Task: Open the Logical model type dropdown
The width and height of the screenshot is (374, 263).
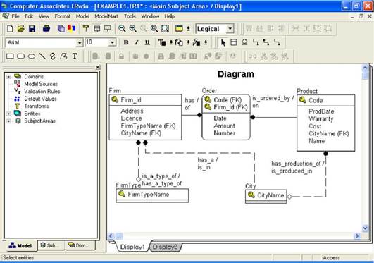Action: pos(230,29)
